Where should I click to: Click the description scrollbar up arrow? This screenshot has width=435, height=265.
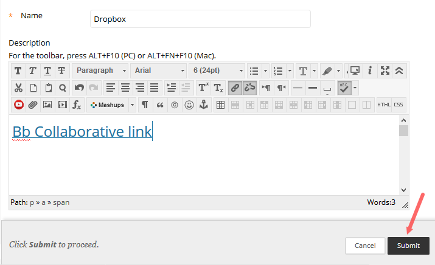403,120
